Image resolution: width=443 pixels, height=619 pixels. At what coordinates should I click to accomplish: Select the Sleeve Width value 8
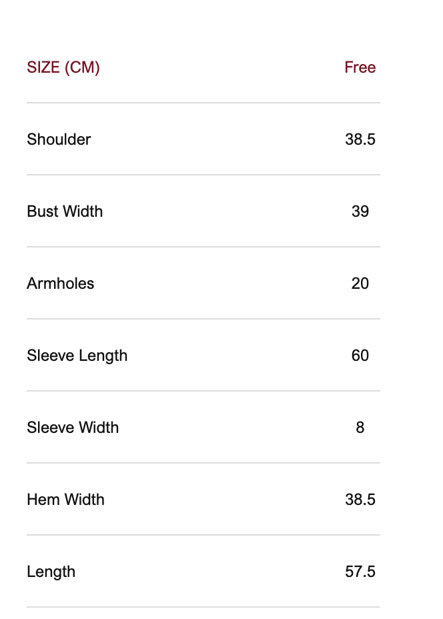pyautogui.click(x=360, y=428)
